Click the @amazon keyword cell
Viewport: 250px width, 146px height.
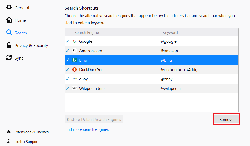[169, 51]
